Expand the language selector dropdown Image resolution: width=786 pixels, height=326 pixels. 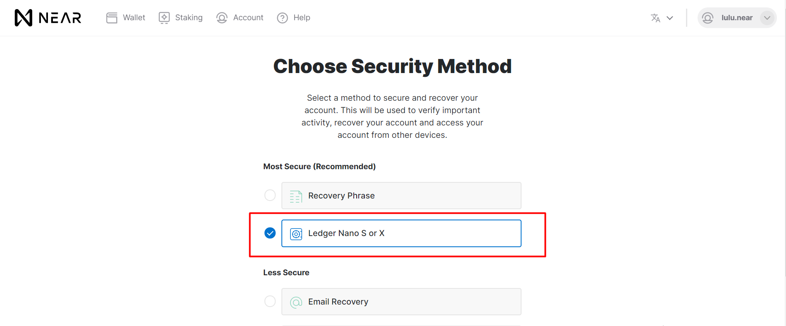669,18
